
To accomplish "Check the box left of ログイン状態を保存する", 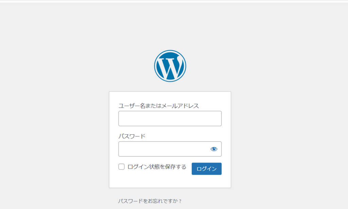I will tap(121, 167).
